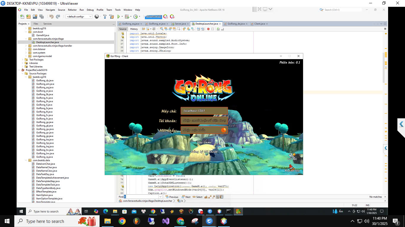Switch to the Client.java tab
The width and height of the screenshot is (405, 227).
pyautogui.click(x=260, y=24)
